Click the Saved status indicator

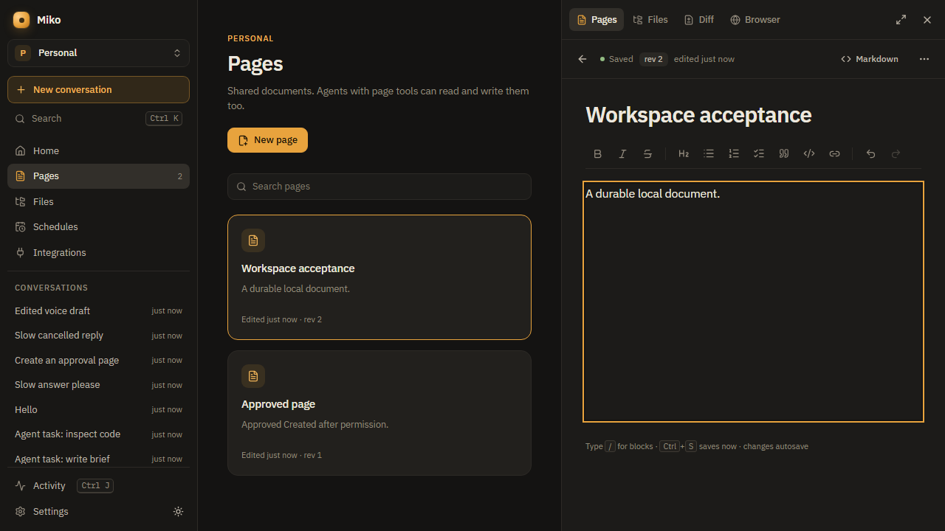616,59
